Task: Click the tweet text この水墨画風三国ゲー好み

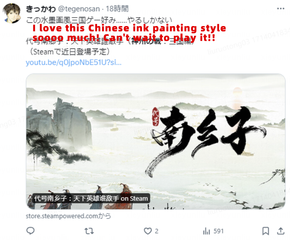Action: [99, 20]
